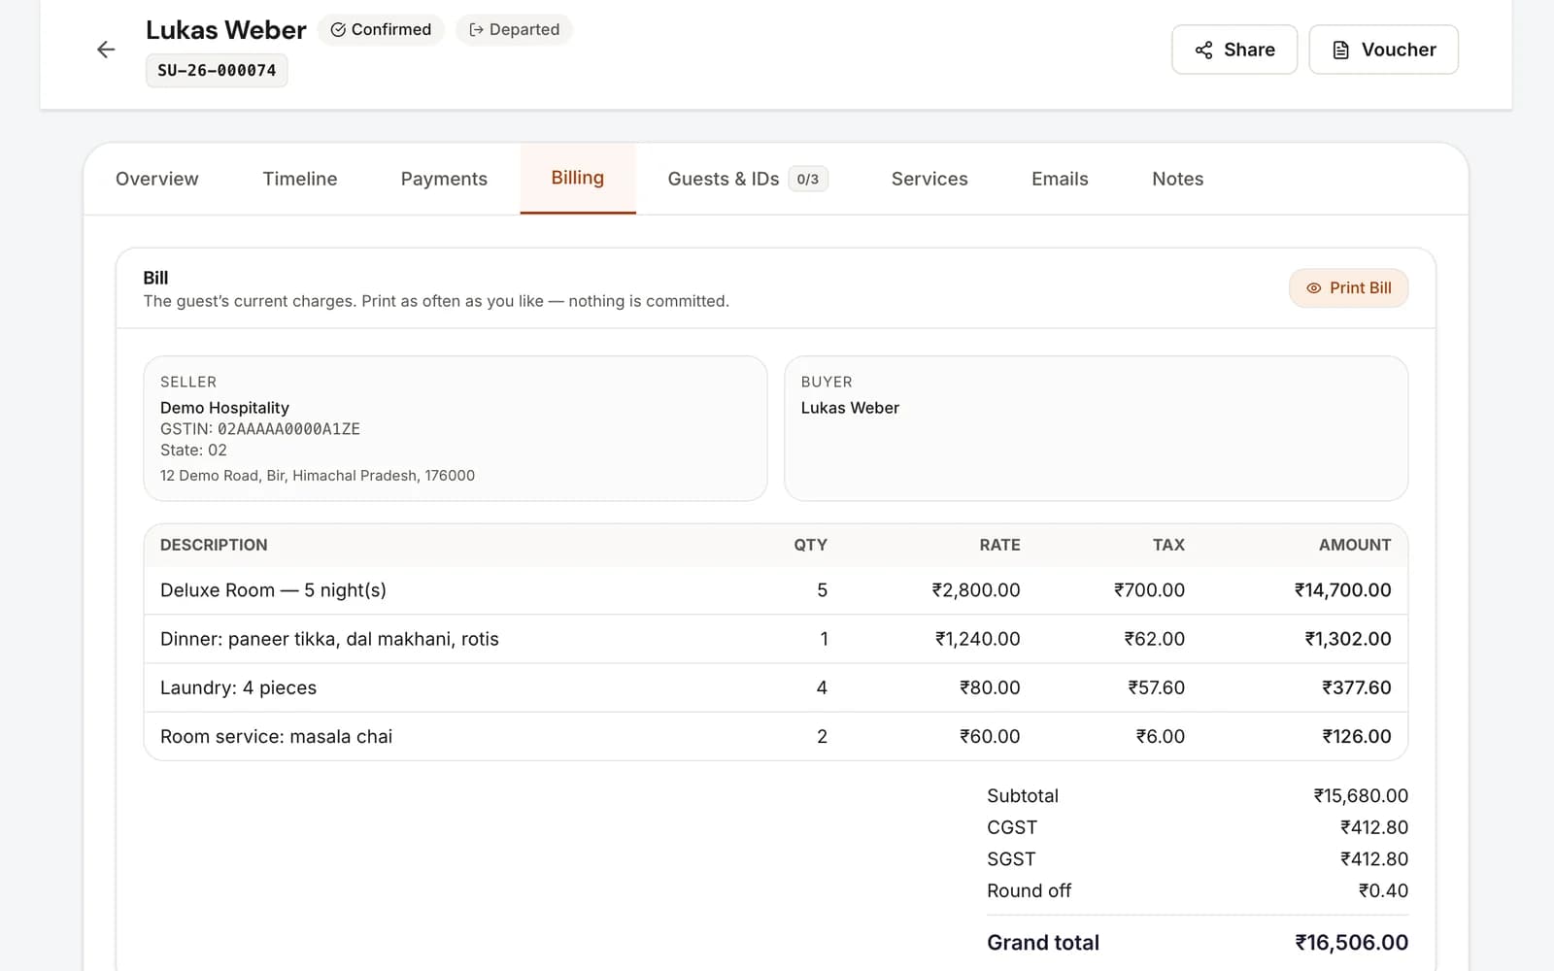Open the Guests & IDs tab
The image size is (1554, 971).
pyautogui.click(x=747, y=179)
